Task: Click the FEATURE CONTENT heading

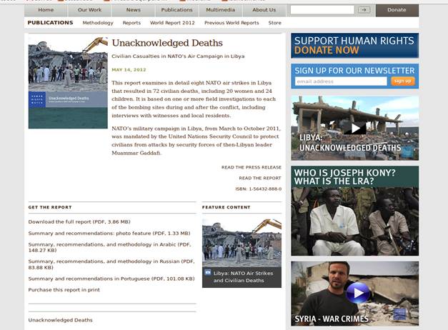Action: [226, 207]
